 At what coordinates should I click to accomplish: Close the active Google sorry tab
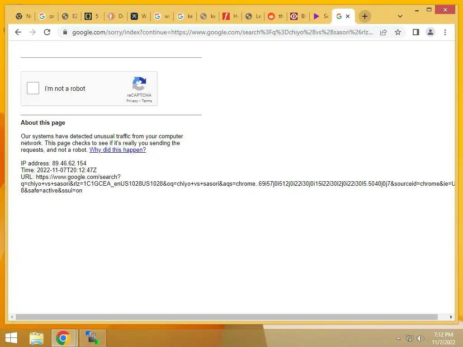pyautogui.click(x=348, y=16)
